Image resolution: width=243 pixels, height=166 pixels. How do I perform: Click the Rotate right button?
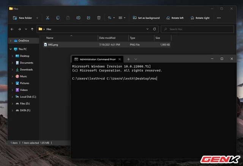click(200, 18)
